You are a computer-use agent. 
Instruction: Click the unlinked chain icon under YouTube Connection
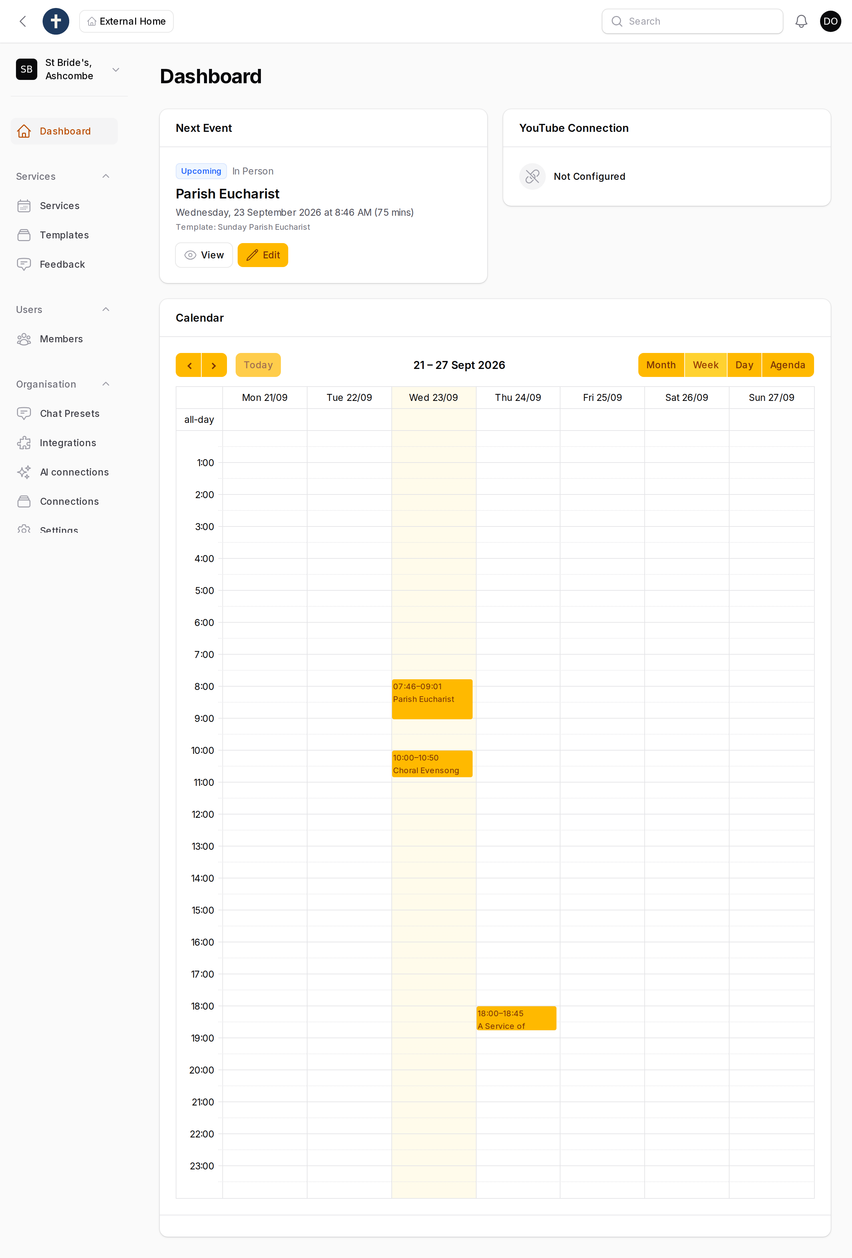pos(532,176)
